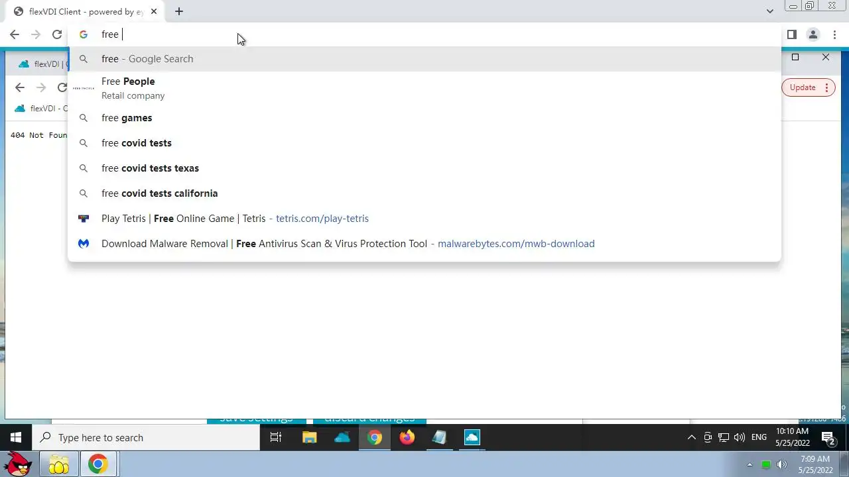The width and height of the screenshot is (849, 477).
Task: Close the flexVDI Client browser tab
Action: [x=154, y=11]
